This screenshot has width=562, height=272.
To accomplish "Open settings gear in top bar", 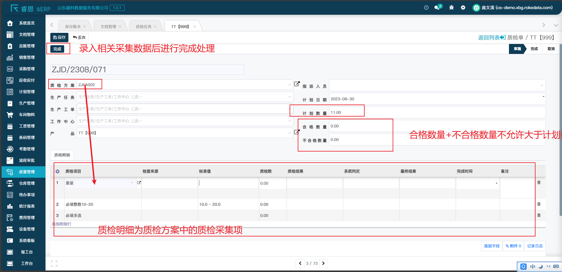I will click(463, 8).
